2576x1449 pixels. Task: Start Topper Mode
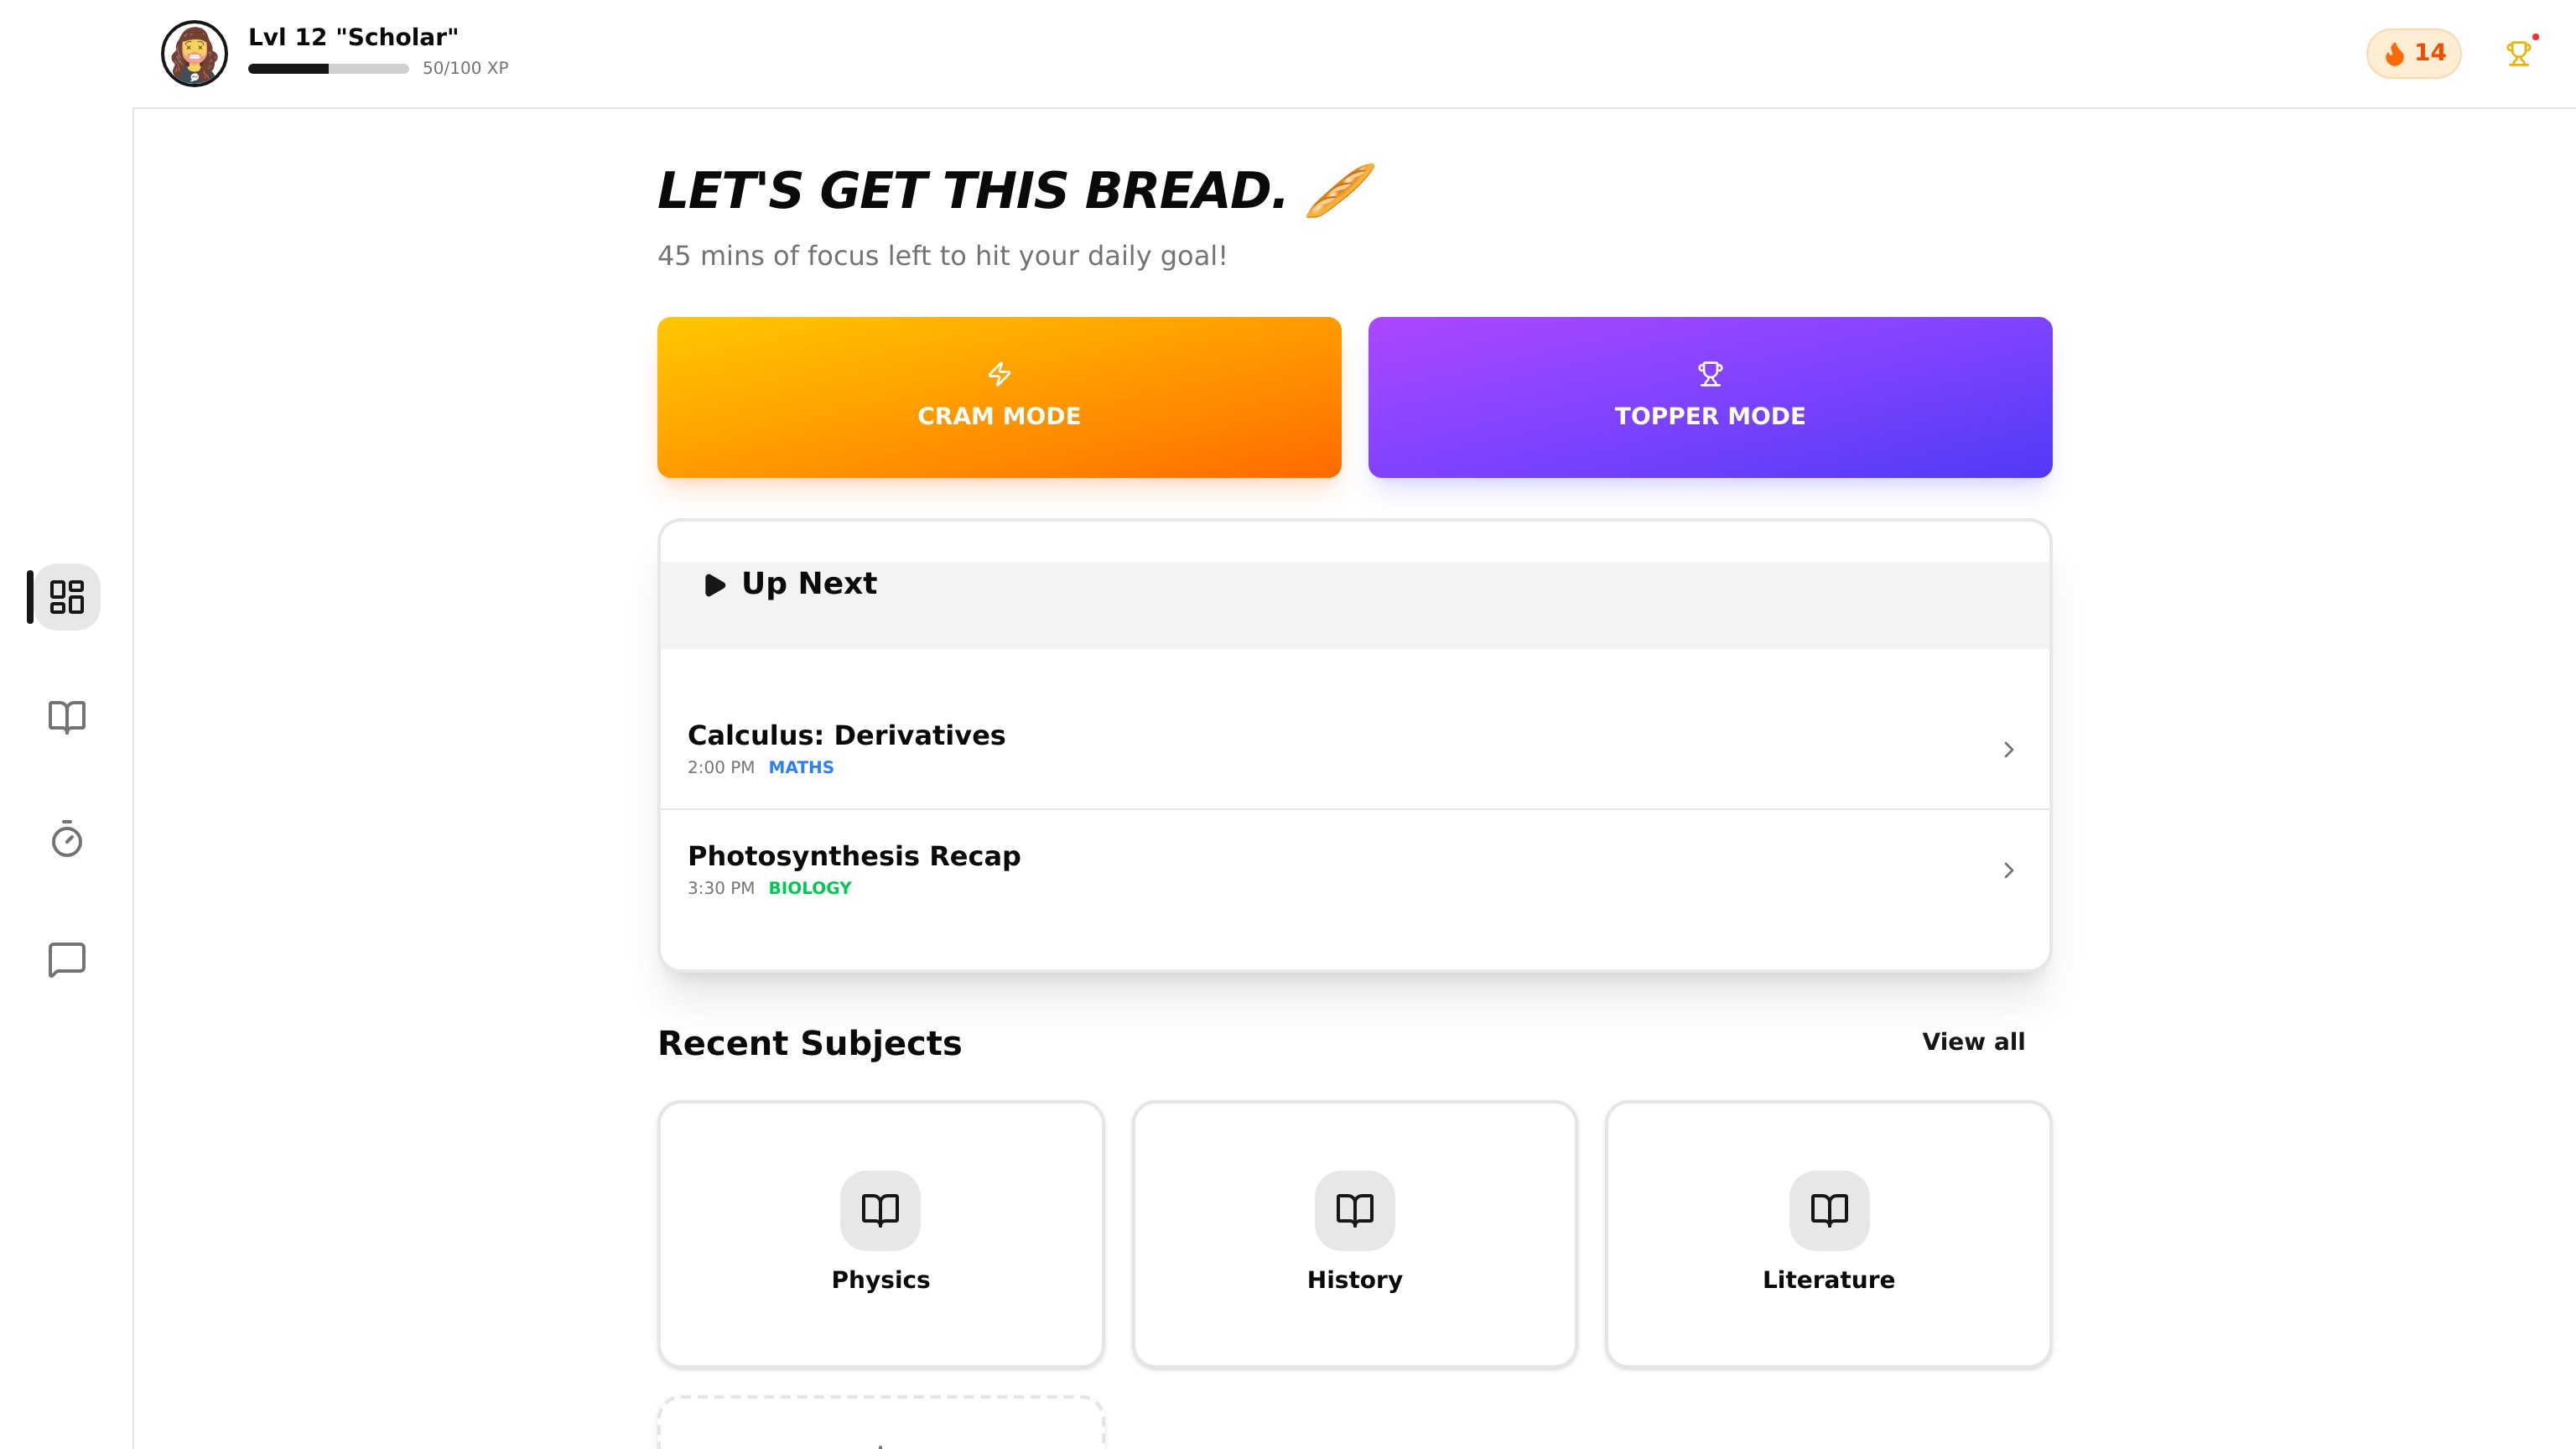[x=1709, y=397]
